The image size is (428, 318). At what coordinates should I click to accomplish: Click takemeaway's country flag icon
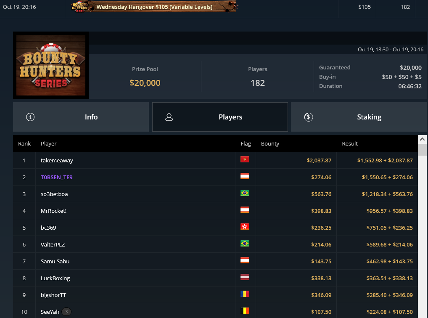[245, 159]
